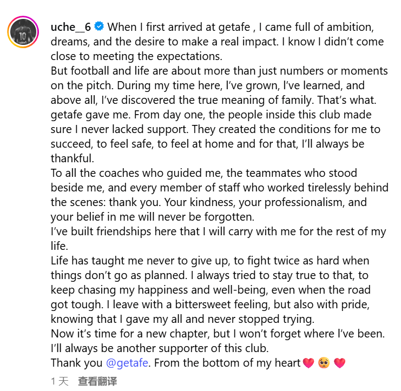Click the line starting 'knowing that I gave'
Screen dimensions: 401x391
point(182,319)
